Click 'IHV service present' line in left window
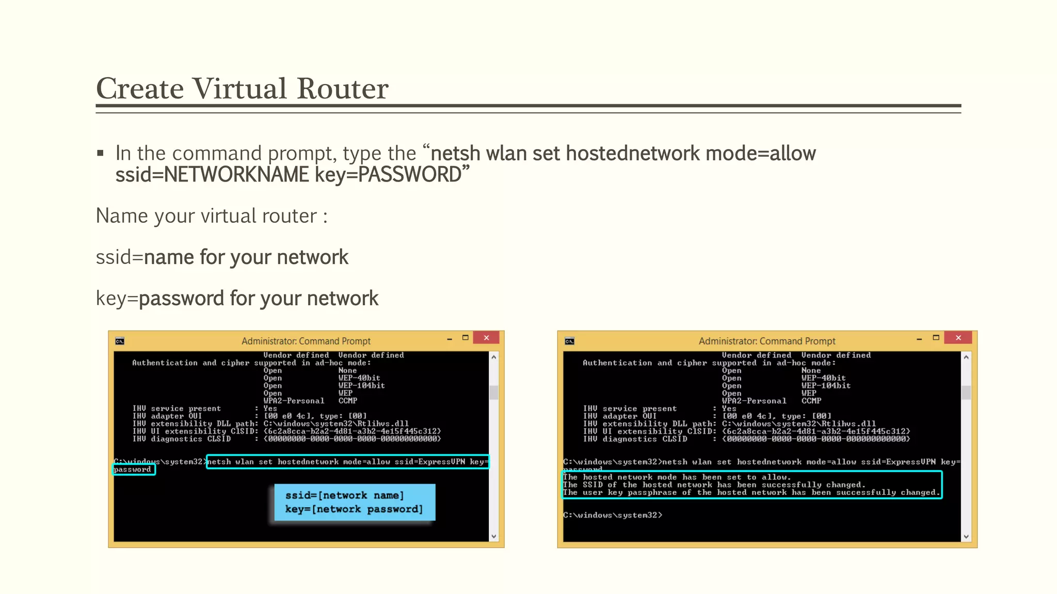 coord(205,408)
